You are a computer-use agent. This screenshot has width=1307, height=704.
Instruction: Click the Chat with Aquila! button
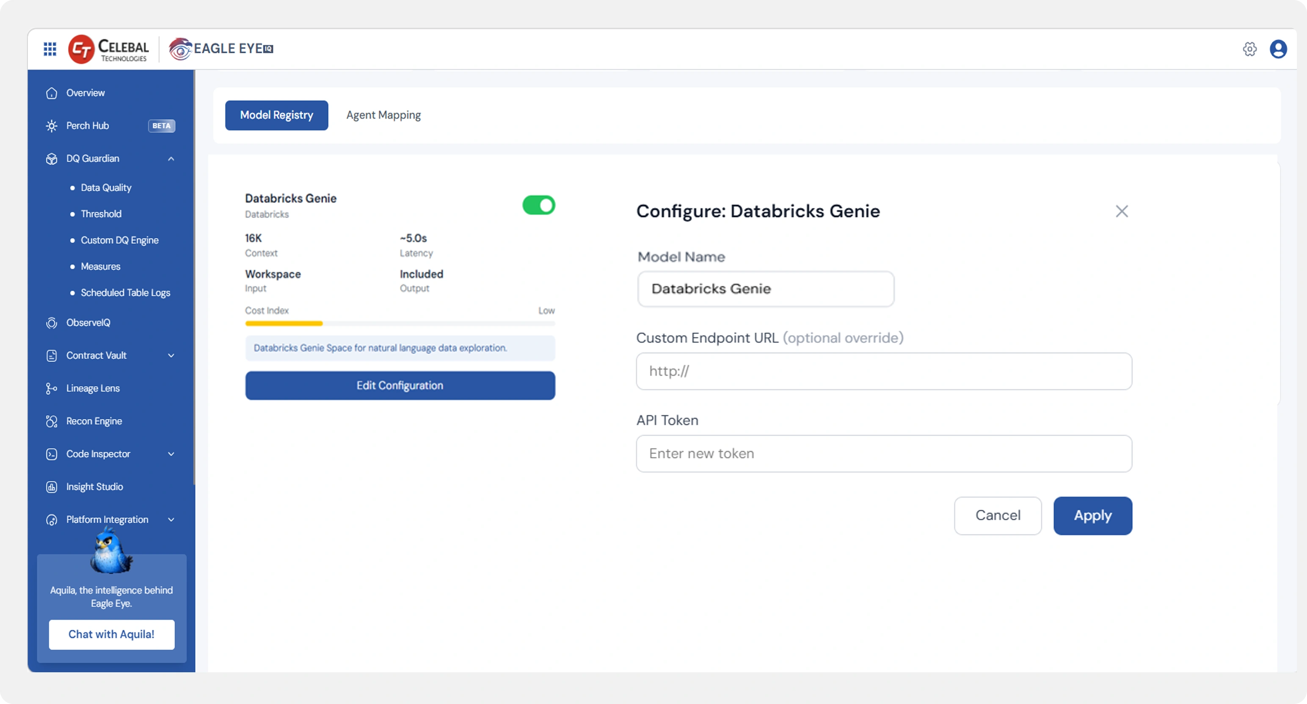pos(112,635)
